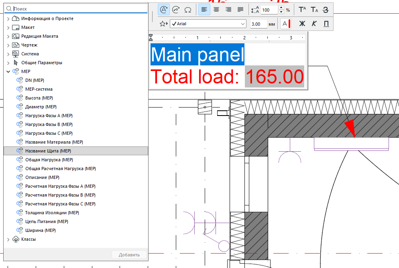The width and height of the screenshot is (399, 268).
Task: Click the insert autotext icon
Action: coord(164,10)
